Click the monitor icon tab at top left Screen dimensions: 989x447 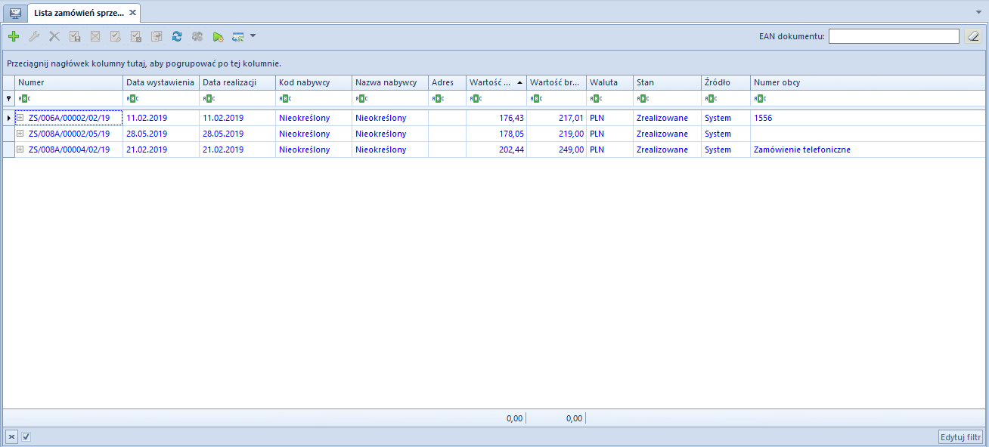click(14, 13)
